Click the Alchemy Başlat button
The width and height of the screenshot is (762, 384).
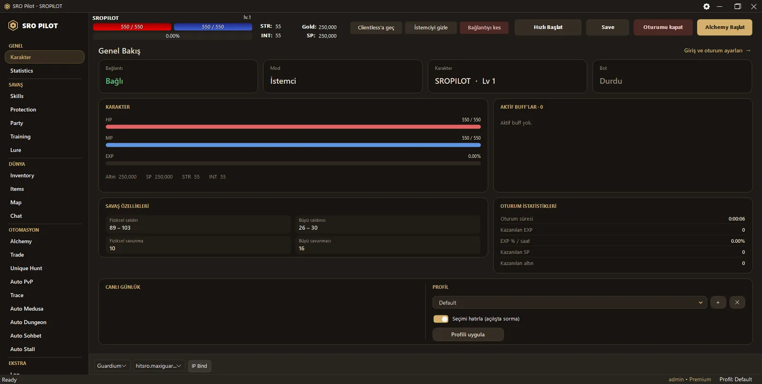(x=724, y=27)
